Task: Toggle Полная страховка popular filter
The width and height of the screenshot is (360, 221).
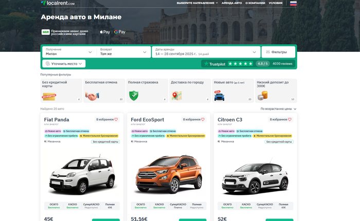Action: pos(147,90)
